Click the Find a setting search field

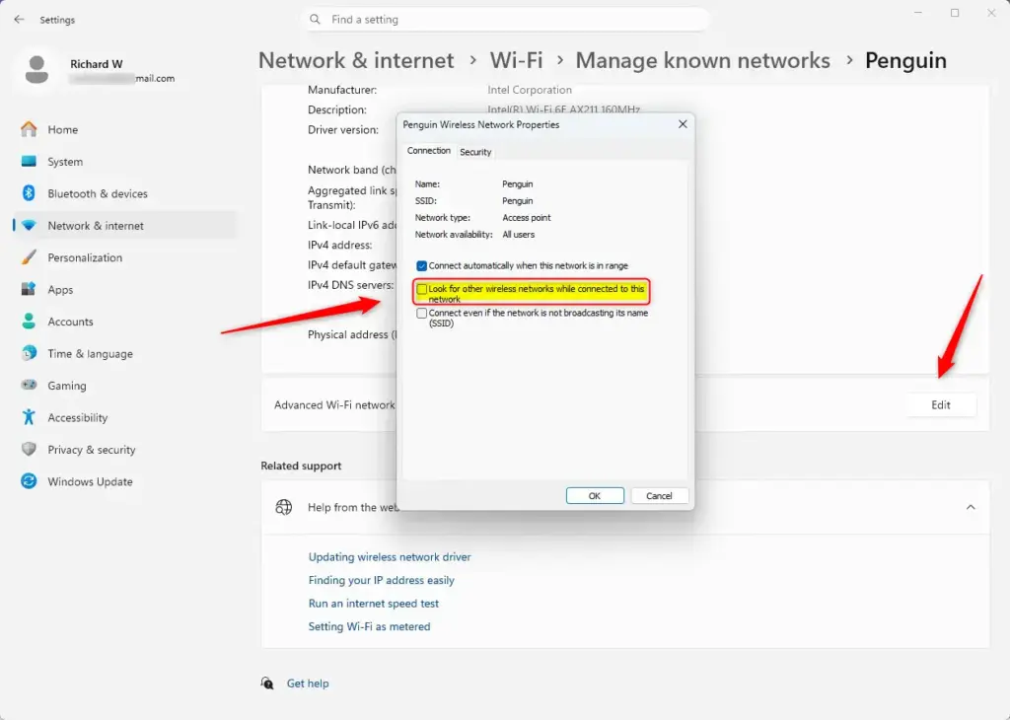tap(506, 20)
